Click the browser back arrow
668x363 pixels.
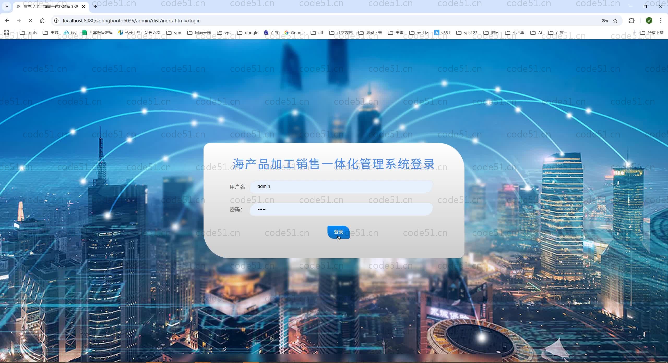coord(7,21)
